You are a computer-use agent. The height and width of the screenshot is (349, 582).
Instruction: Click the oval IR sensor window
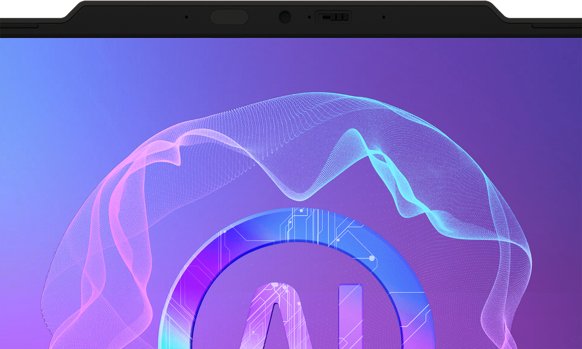click(x=230, y=17)
